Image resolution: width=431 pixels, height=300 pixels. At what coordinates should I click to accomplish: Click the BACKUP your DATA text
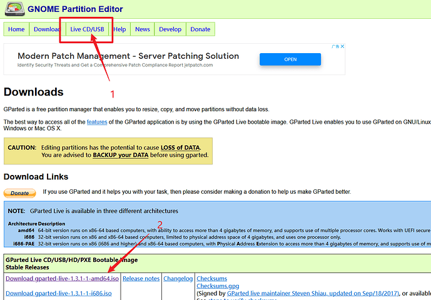(x=120, y=155)
